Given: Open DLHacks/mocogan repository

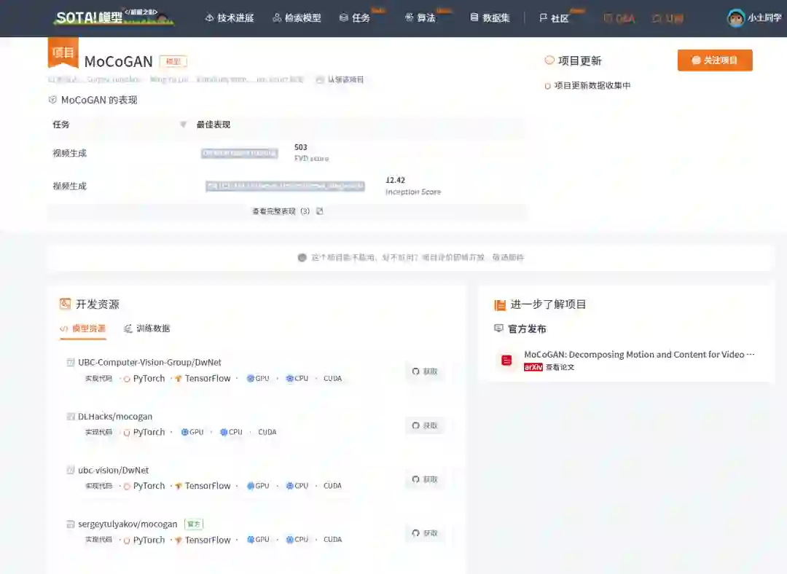Looking at the screenshot, I should point(115,417).
